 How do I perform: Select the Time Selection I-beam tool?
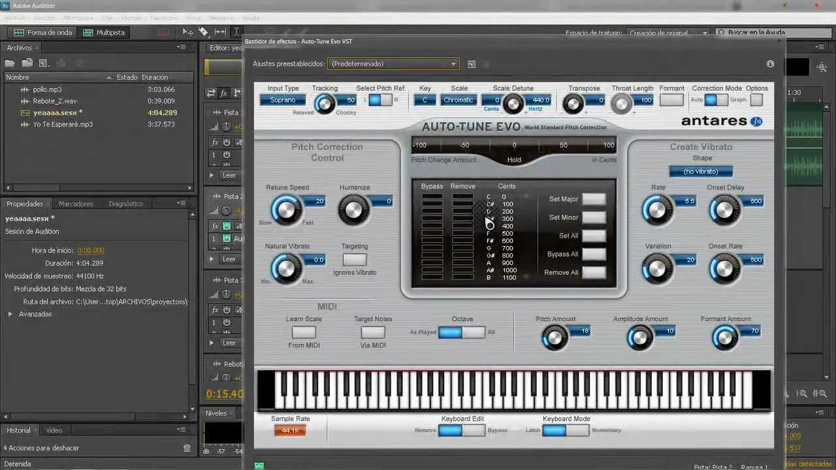coord(236,32)
